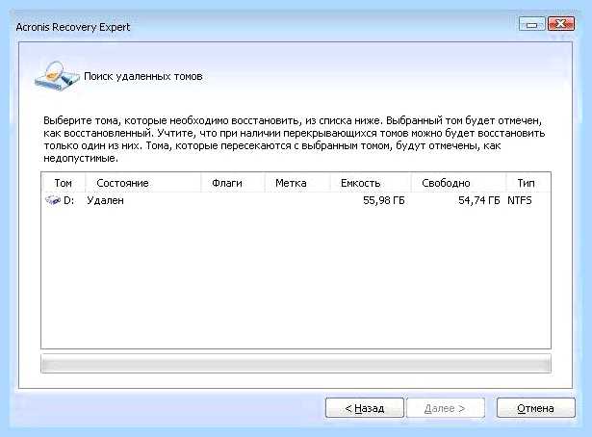This screenshot has width=592, height=437.
Task: Sort by the Свободно column header
Action: 458,183
